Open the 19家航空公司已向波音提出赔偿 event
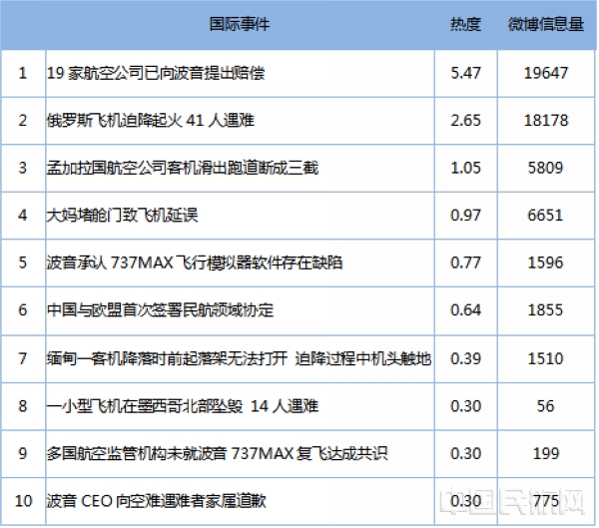The image size is (599, 528). point(156,72)
